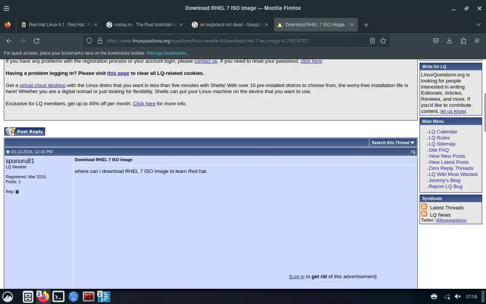Switch to the Red Hat Linux 6.1 tab
The height and width of the screenshot is (304, 486).
tap(60, 25)
